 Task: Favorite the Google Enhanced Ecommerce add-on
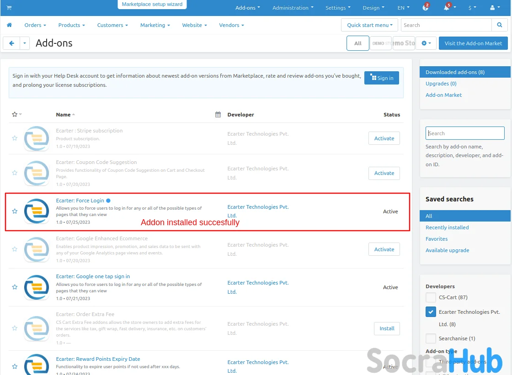(15, 249)
